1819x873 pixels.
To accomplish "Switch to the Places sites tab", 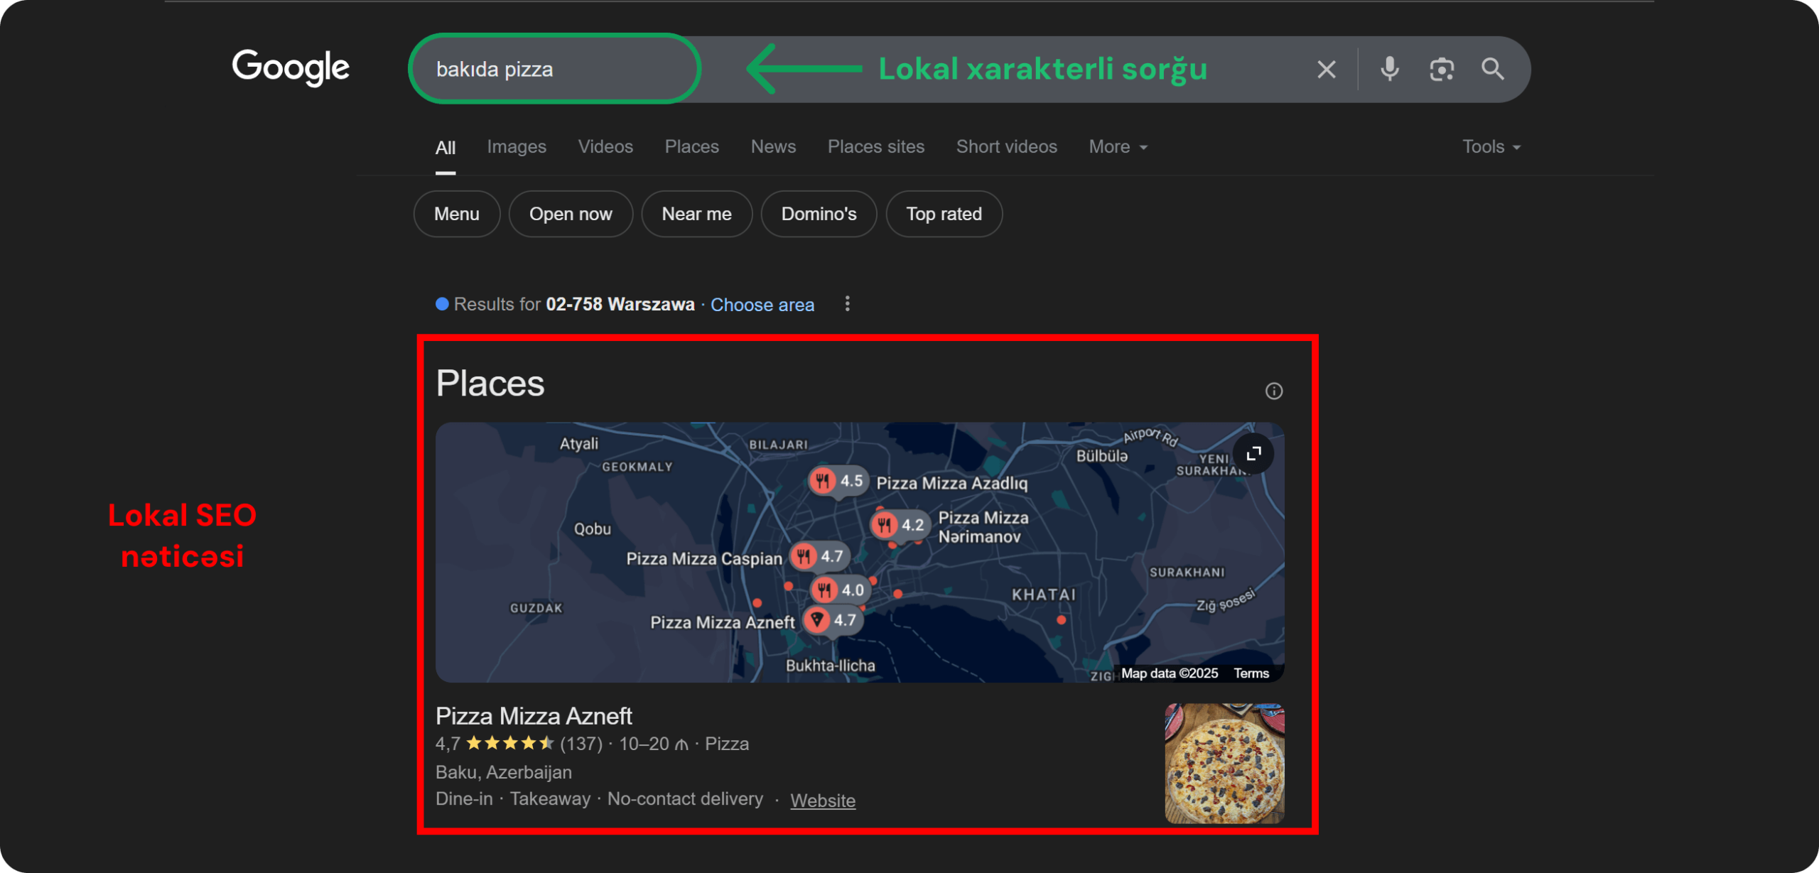I will point(876,147).
